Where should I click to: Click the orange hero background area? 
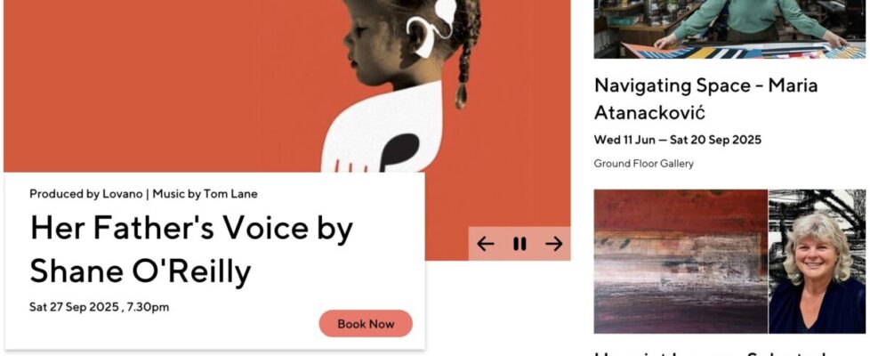point(166,84)
